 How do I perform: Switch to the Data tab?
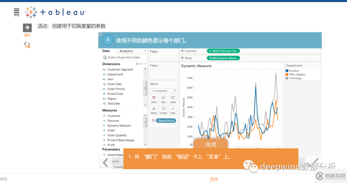(106, 51)
